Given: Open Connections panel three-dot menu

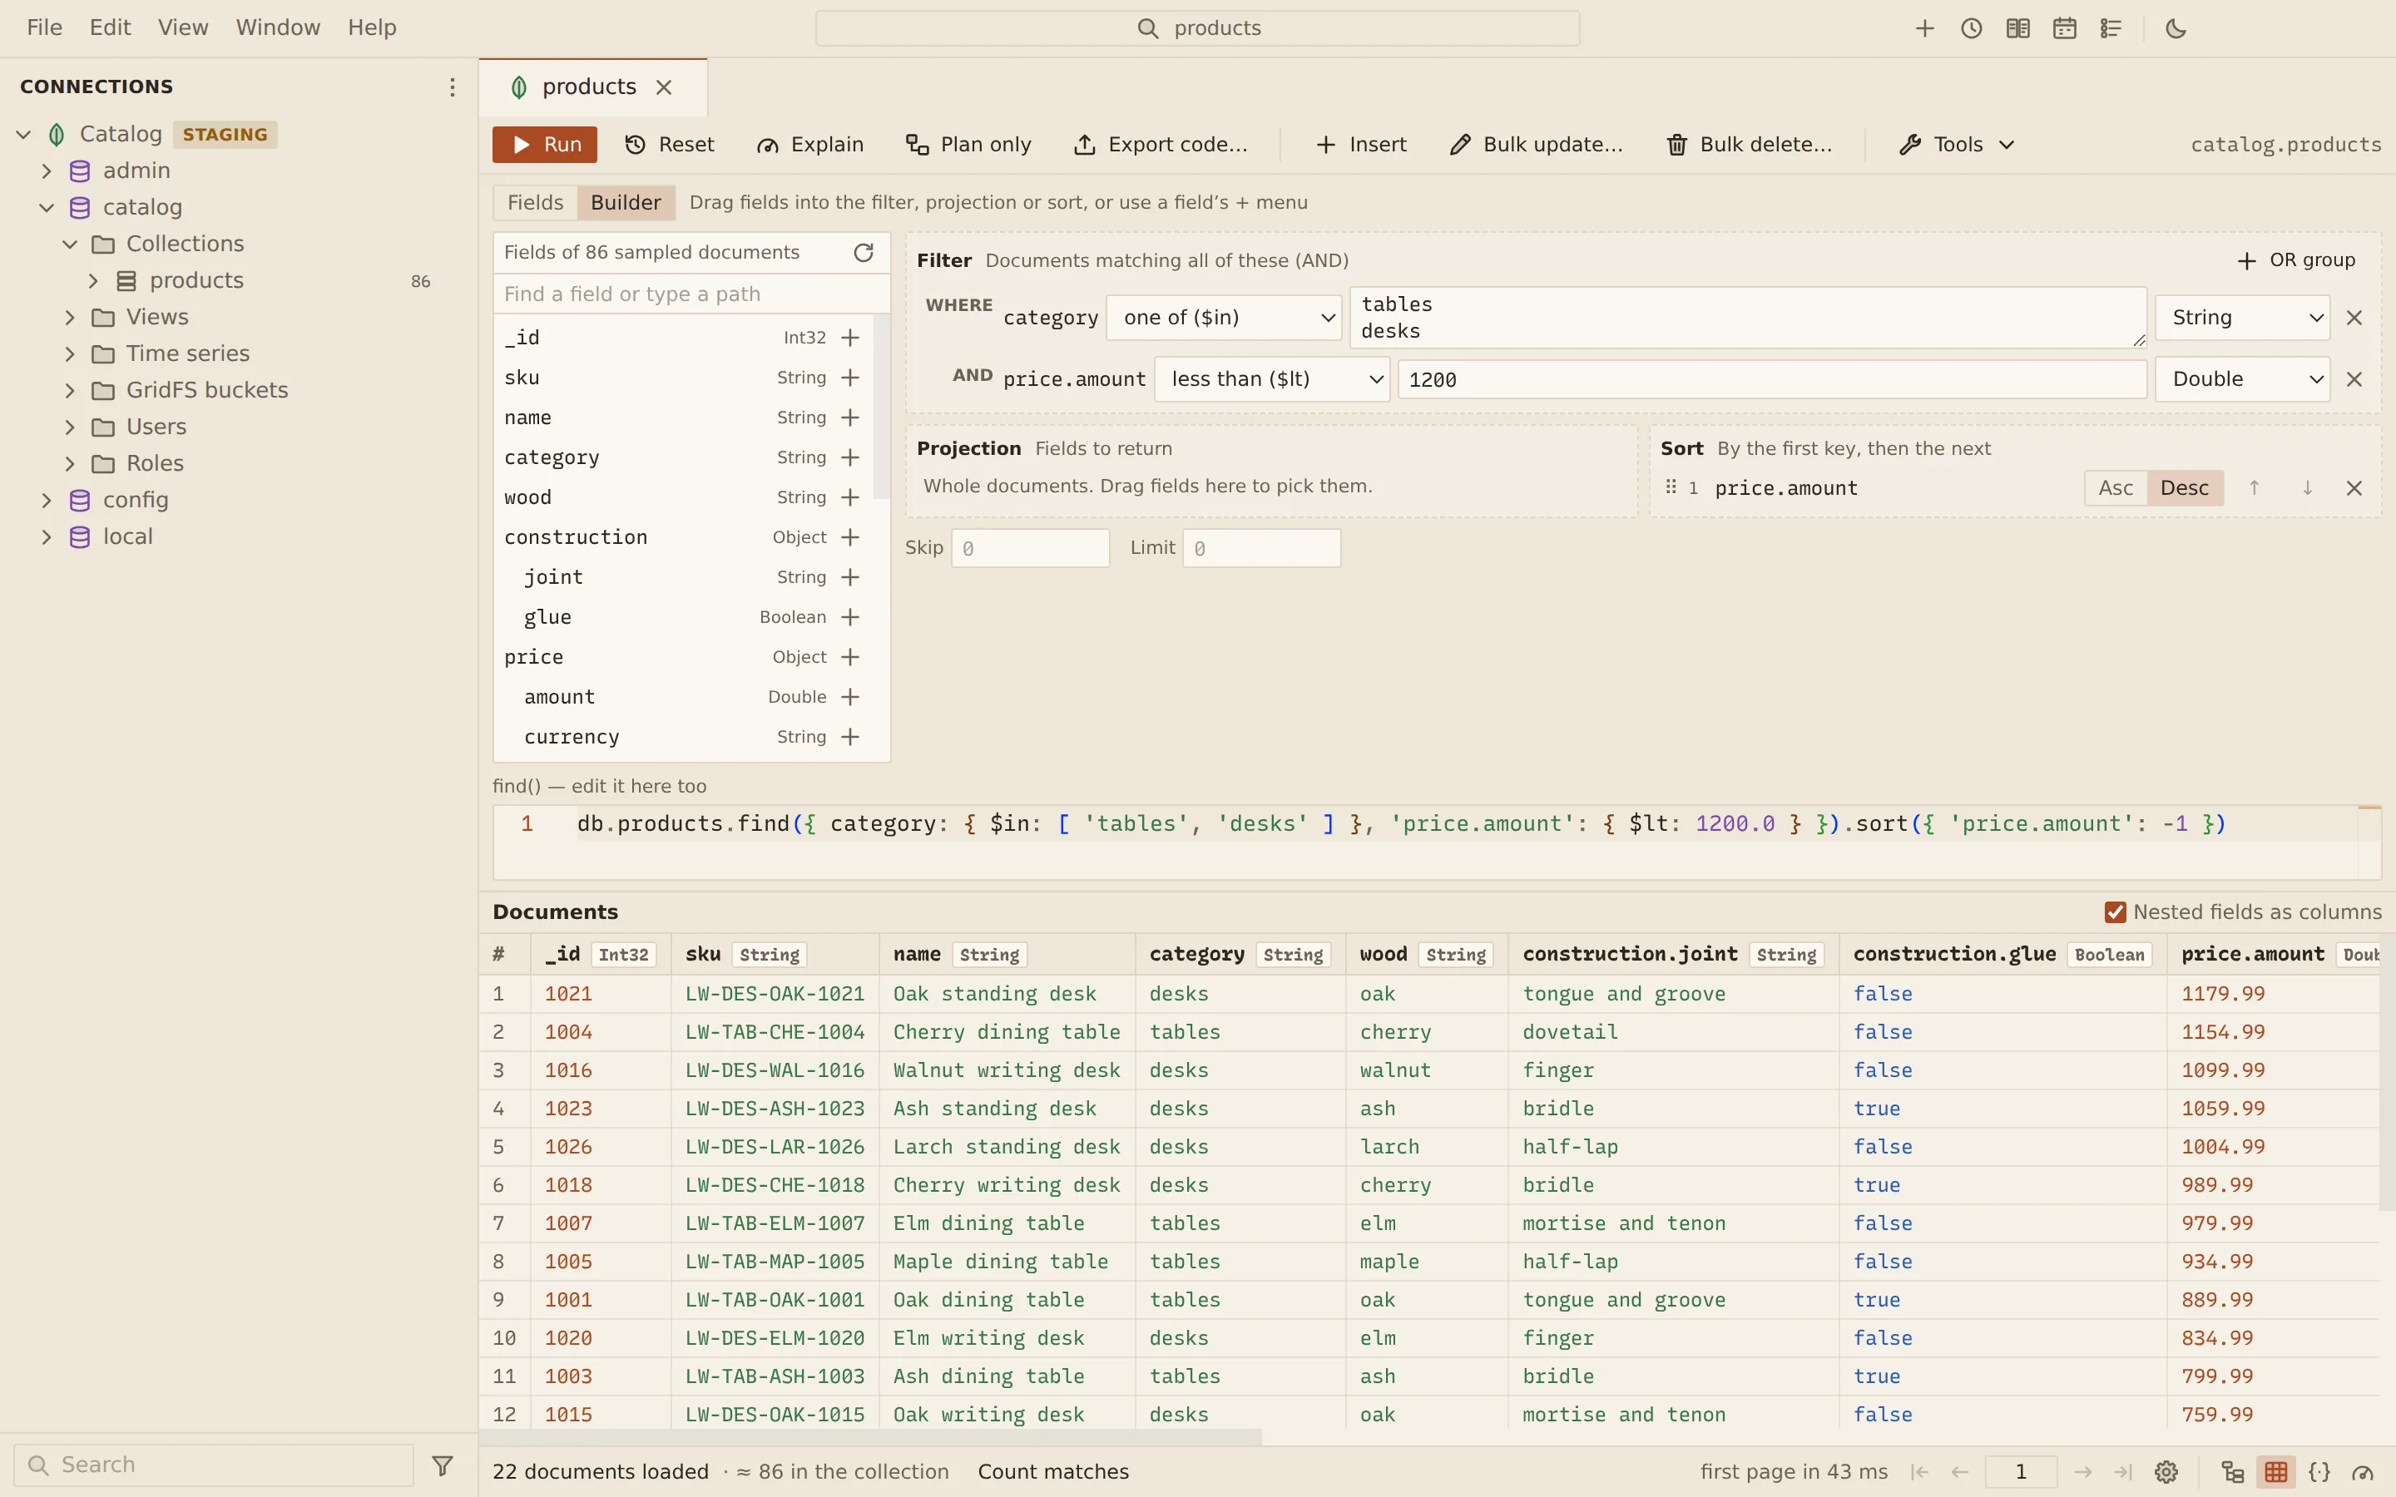Looking at the screenshot, I should tap(452, 87).
